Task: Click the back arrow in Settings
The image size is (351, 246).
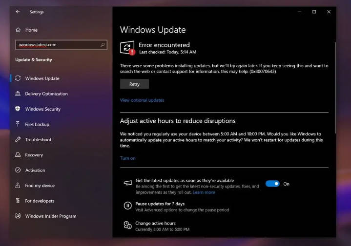Action: [18, 12]
